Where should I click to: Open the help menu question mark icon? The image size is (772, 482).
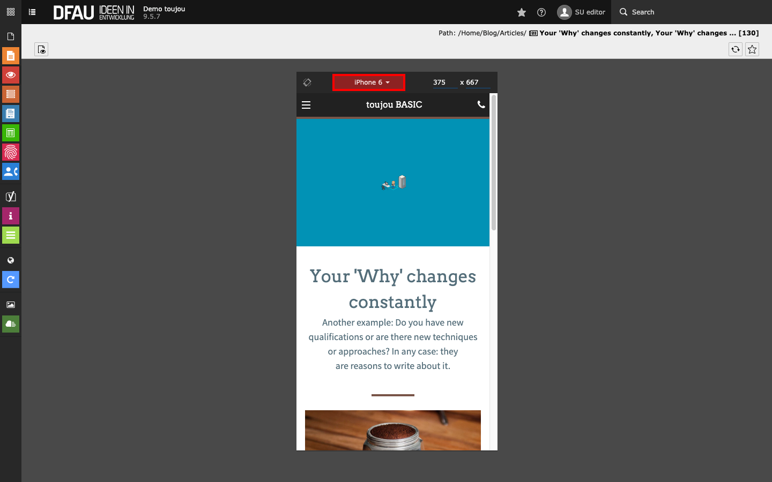pyautogui.click(x=541, y=12)
